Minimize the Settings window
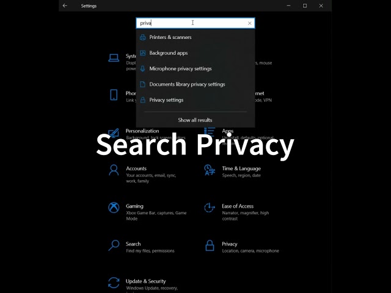The width and height of the screenshot is (391, 293). [288, 5]
